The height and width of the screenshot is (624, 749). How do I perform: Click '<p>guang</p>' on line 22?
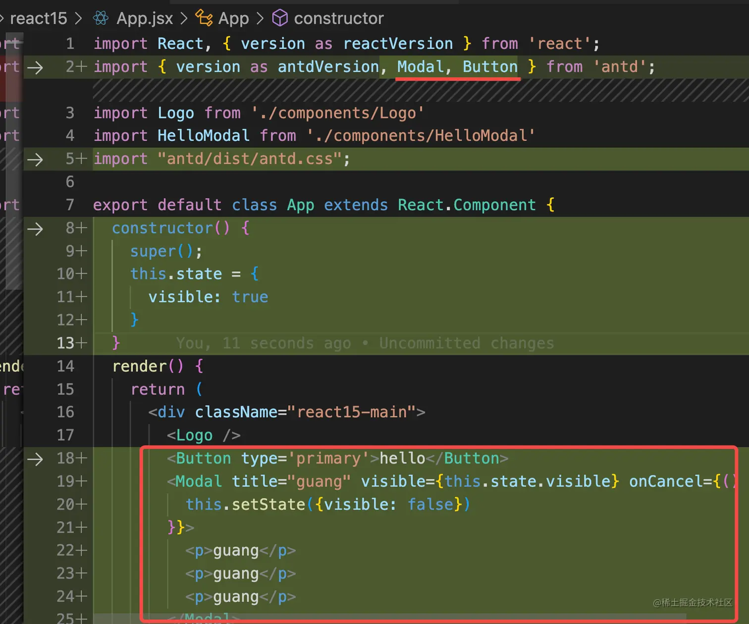(241, 550)
